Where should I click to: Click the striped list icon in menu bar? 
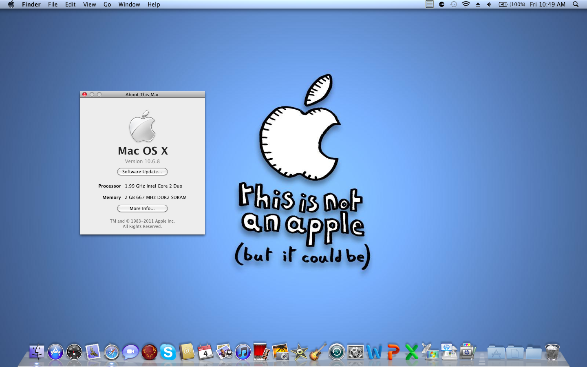pyautogui.click(x=429, y=4)
